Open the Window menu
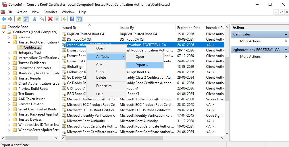This screenshot has width=289, height=147. click(x=68, y=12)
